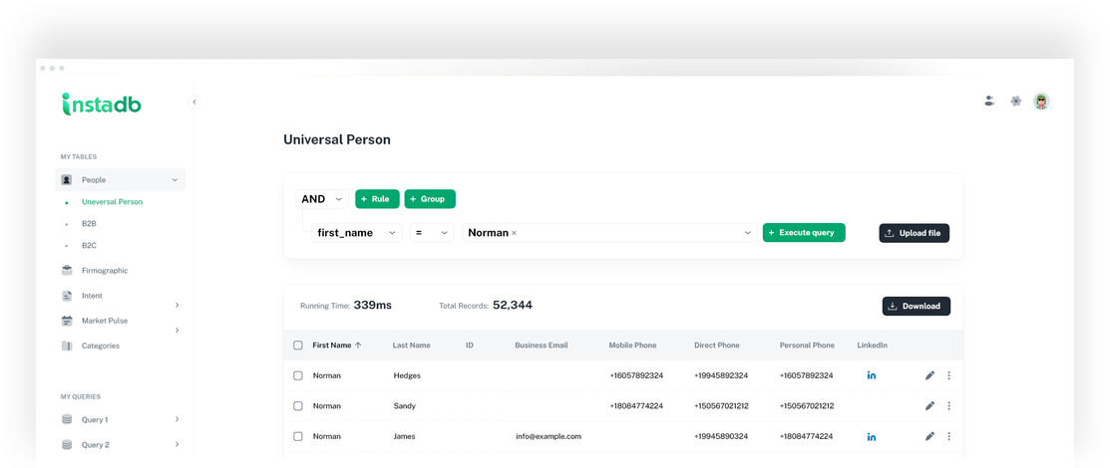Viewport: 1110px width, 468px height.
Task: Remove the Norman value tag
Action: tap(514, 233)
